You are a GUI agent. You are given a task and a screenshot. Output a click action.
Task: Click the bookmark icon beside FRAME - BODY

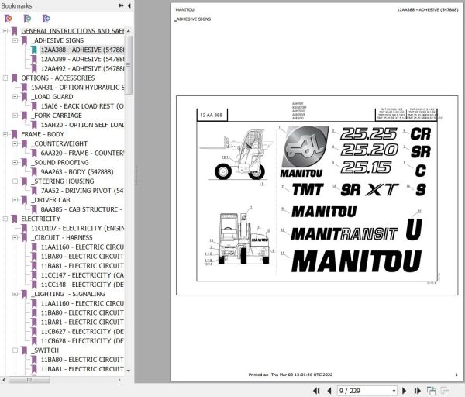(x=15, y=134)
